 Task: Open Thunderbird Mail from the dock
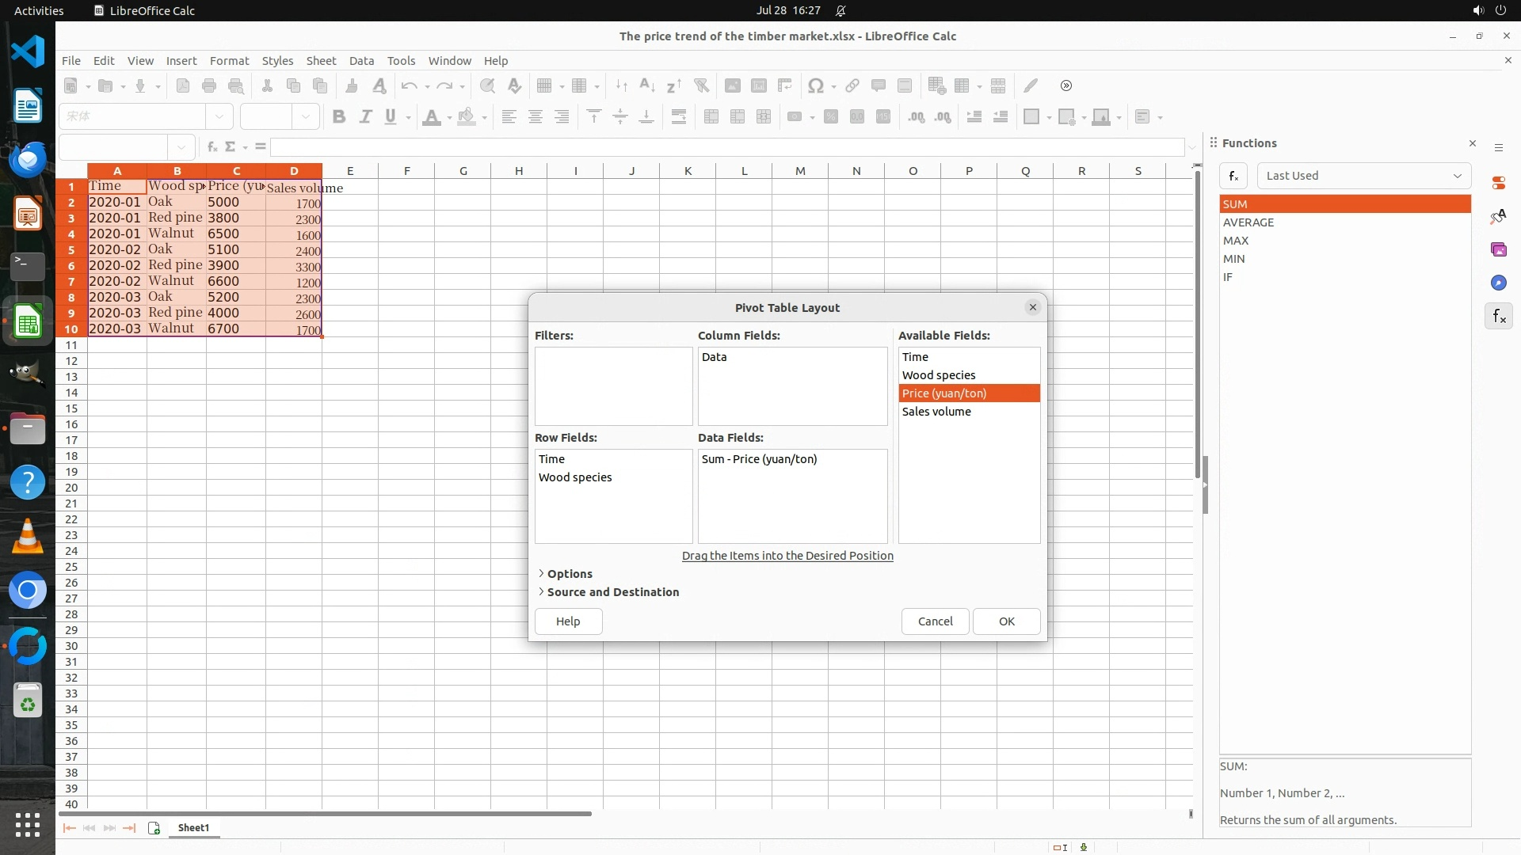(28, 160)
